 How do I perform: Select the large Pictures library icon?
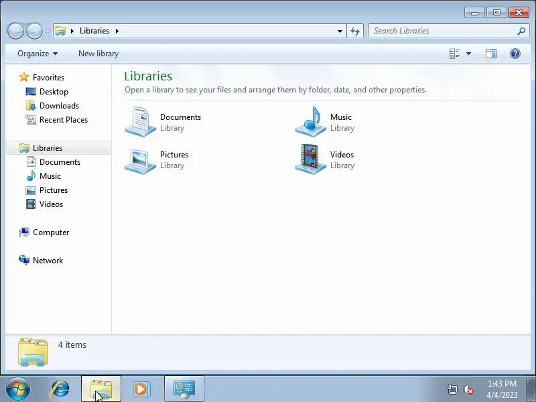(x=141, y=161)
